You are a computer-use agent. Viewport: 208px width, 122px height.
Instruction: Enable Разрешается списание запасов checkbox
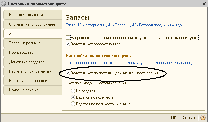68,38
